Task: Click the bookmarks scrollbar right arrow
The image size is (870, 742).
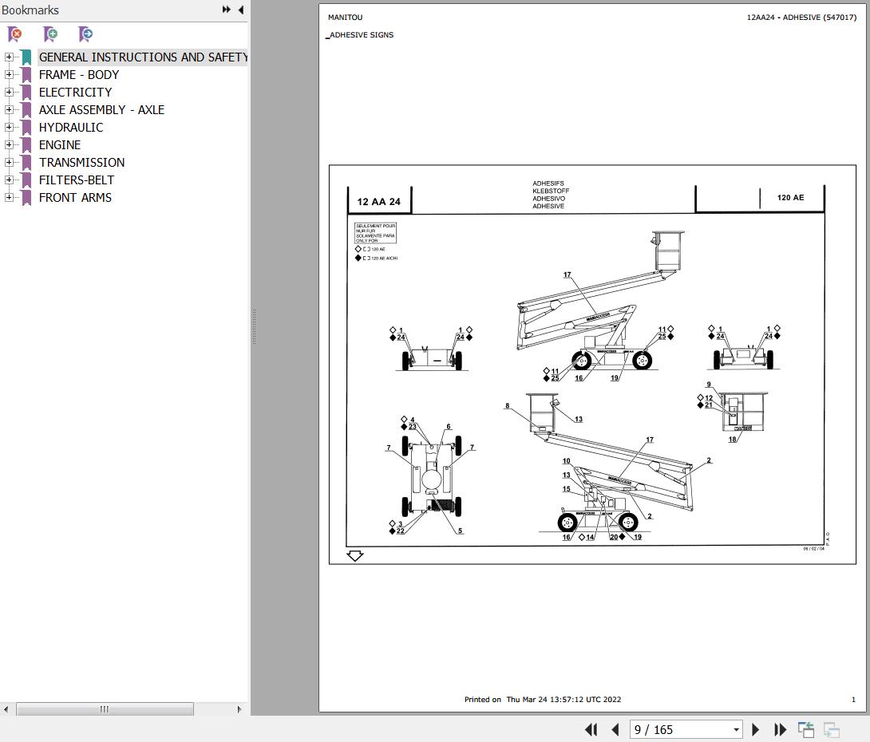Action: (239, 709)
